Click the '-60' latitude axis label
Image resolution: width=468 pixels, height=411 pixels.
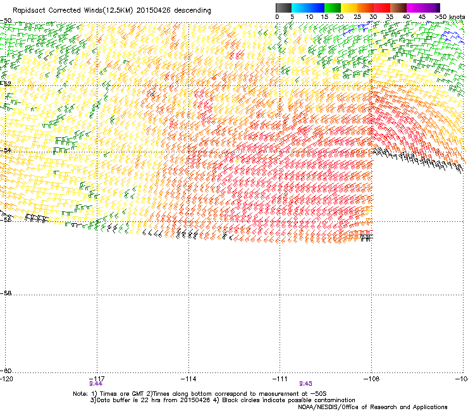(x=6, y=371)
